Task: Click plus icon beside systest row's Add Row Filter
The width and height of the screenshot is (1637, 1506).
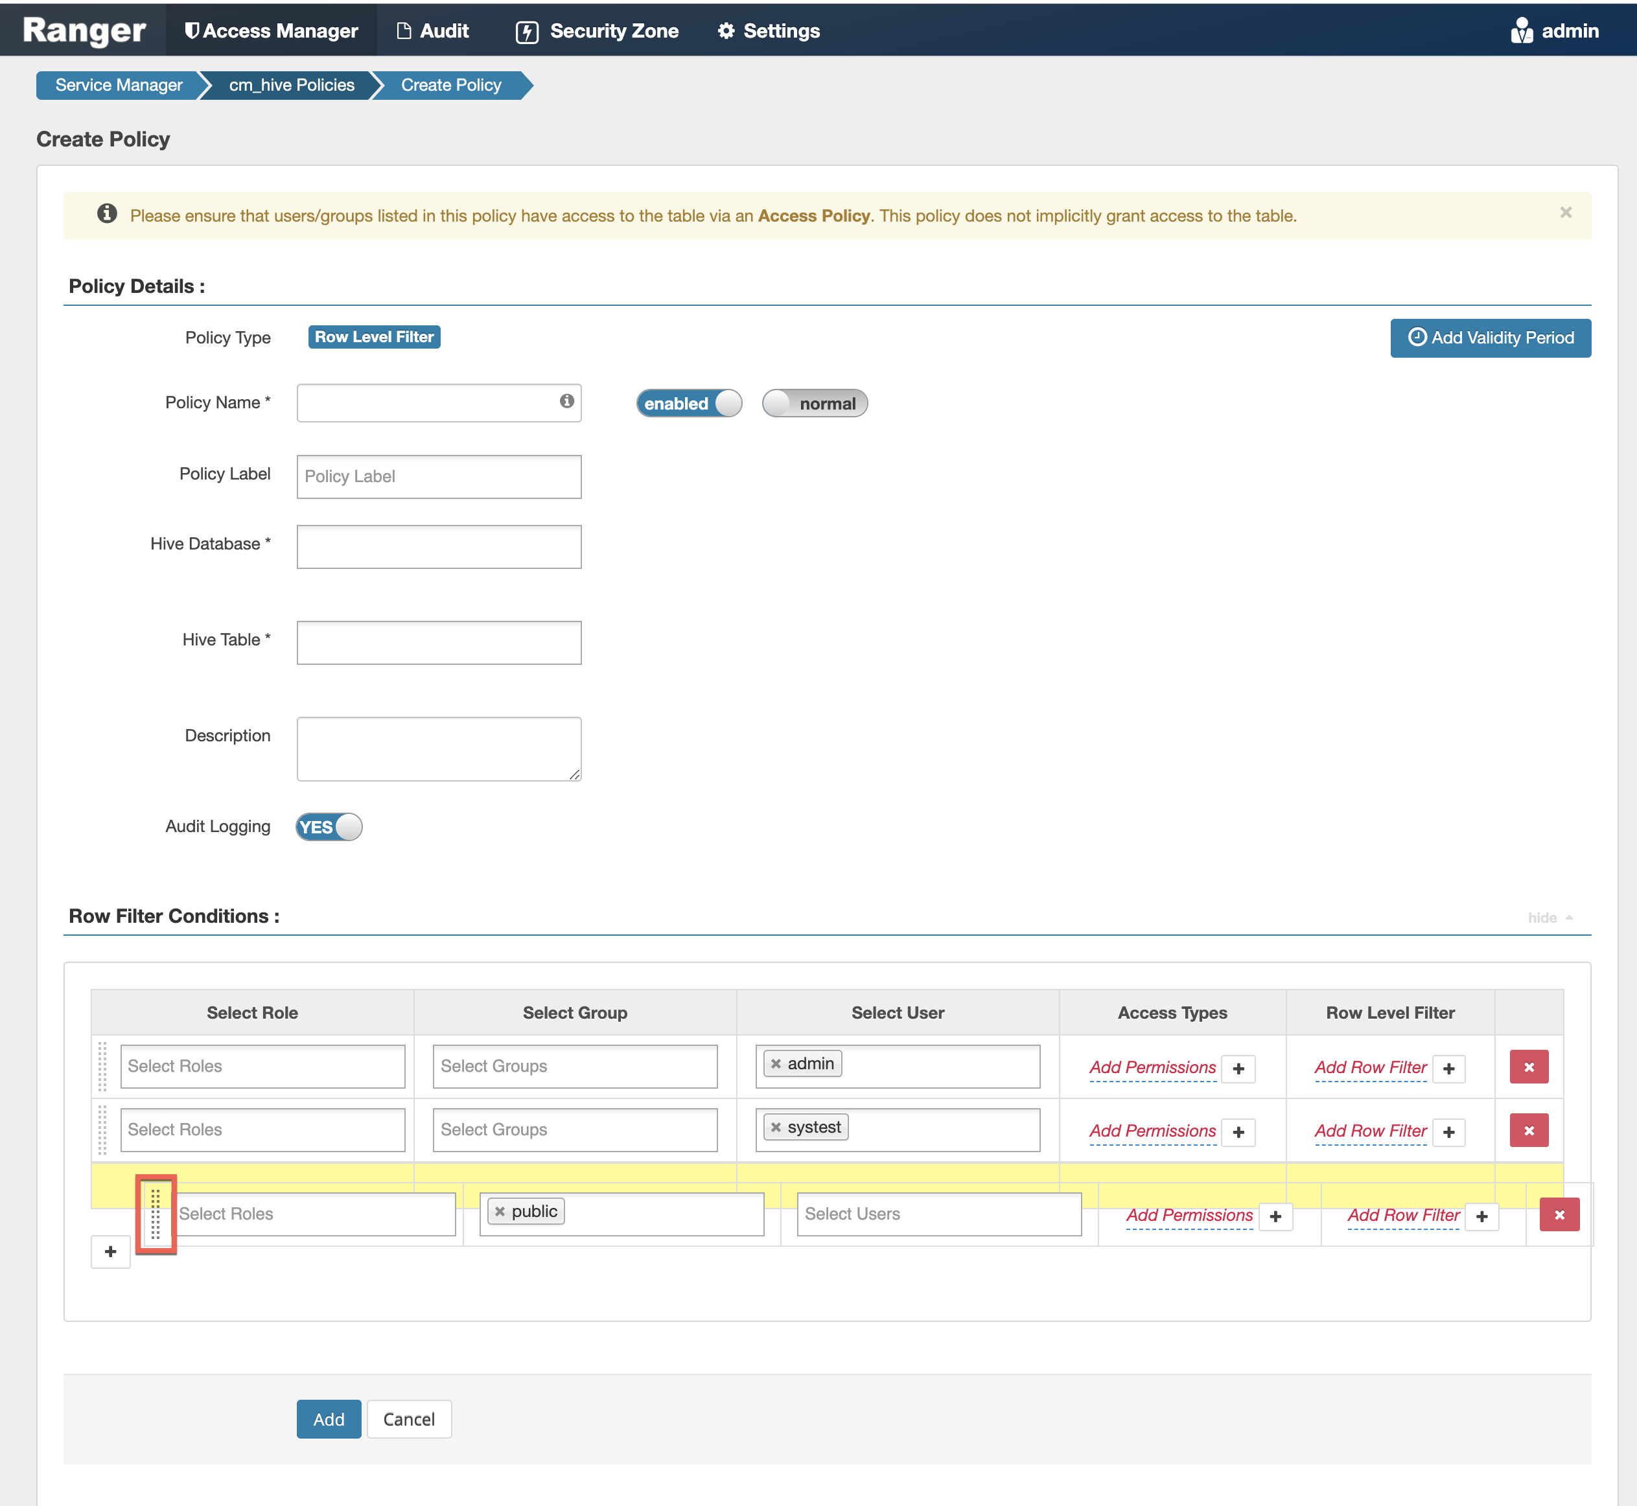Action: tap(1448, 1132)
